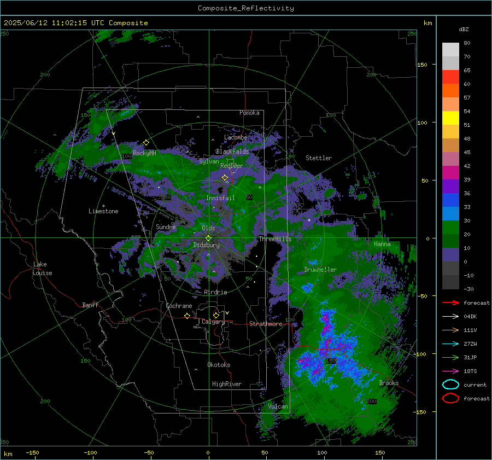Image resolution: width=492 pixels, height=460 pixels.
Task: Click the red forecast ellipse icon
Action: pos(450,398)
